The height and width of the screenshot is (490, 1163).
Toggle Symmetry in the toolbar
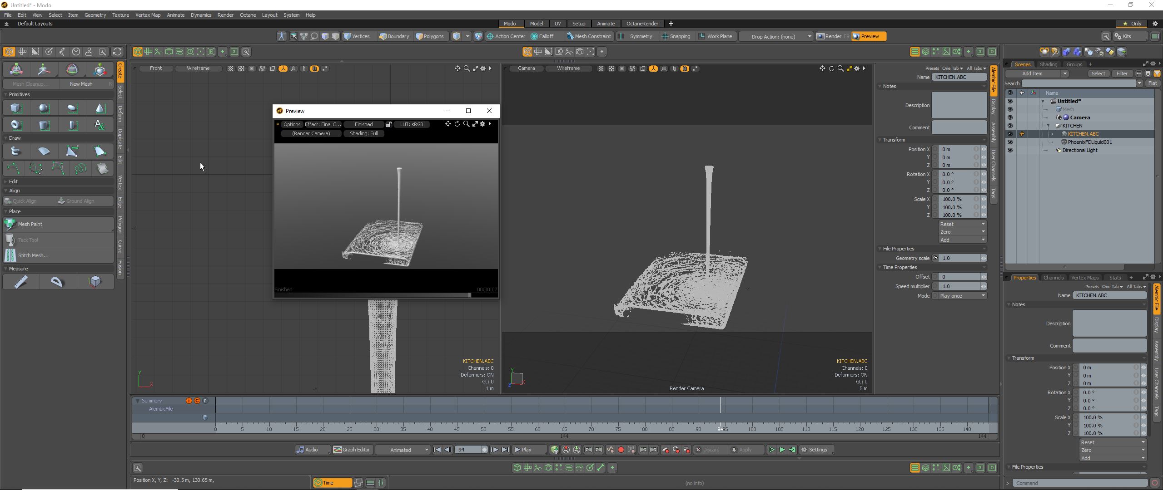click(636, 36)
